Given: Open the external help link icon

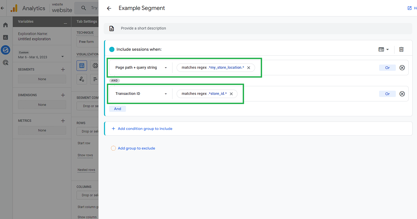Looking at the screenshot, I should coord(410,8).
